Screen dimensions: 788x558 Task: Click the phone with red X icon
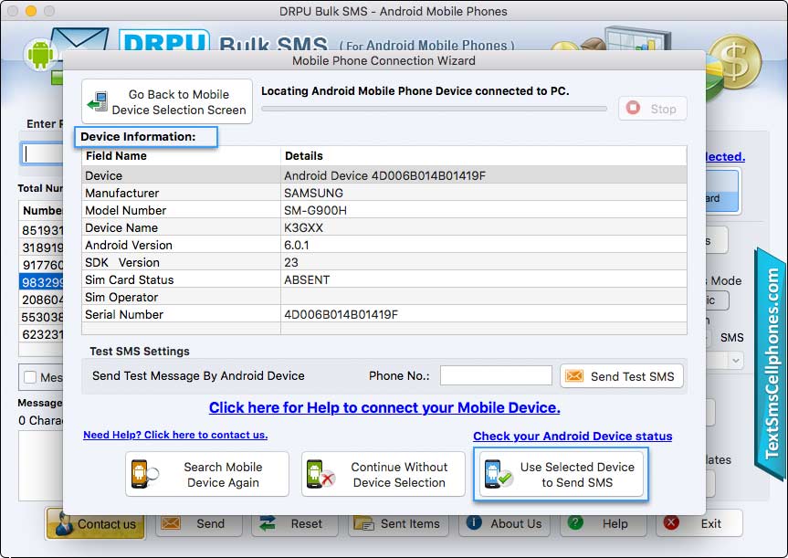coord(320,474)
